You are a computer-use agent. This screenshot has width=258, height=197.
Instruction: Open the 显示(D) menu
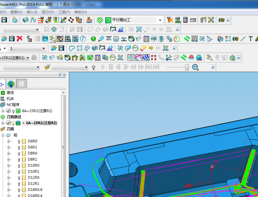(48, 12)
